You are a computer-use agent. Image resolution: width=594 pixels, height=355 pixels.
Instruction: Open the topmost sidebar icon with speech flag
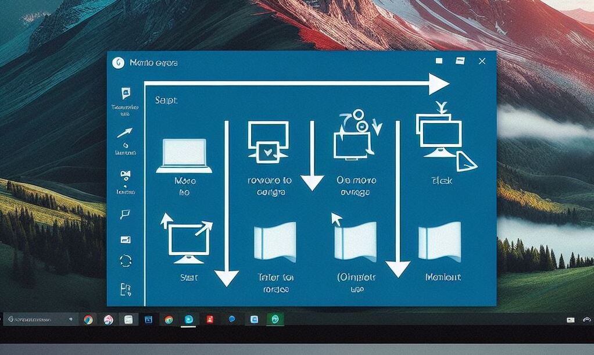126,94
